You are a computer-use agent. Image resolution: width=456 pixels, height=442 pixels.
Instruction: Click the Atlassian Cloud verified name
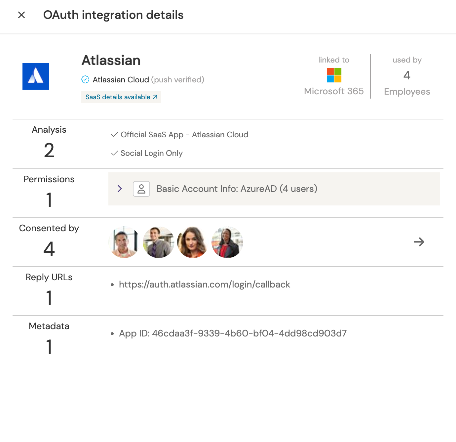tap(121, 80)
